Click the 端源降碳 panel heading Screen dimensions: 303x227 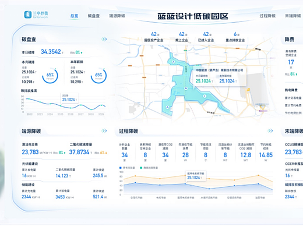click(31, 131)
